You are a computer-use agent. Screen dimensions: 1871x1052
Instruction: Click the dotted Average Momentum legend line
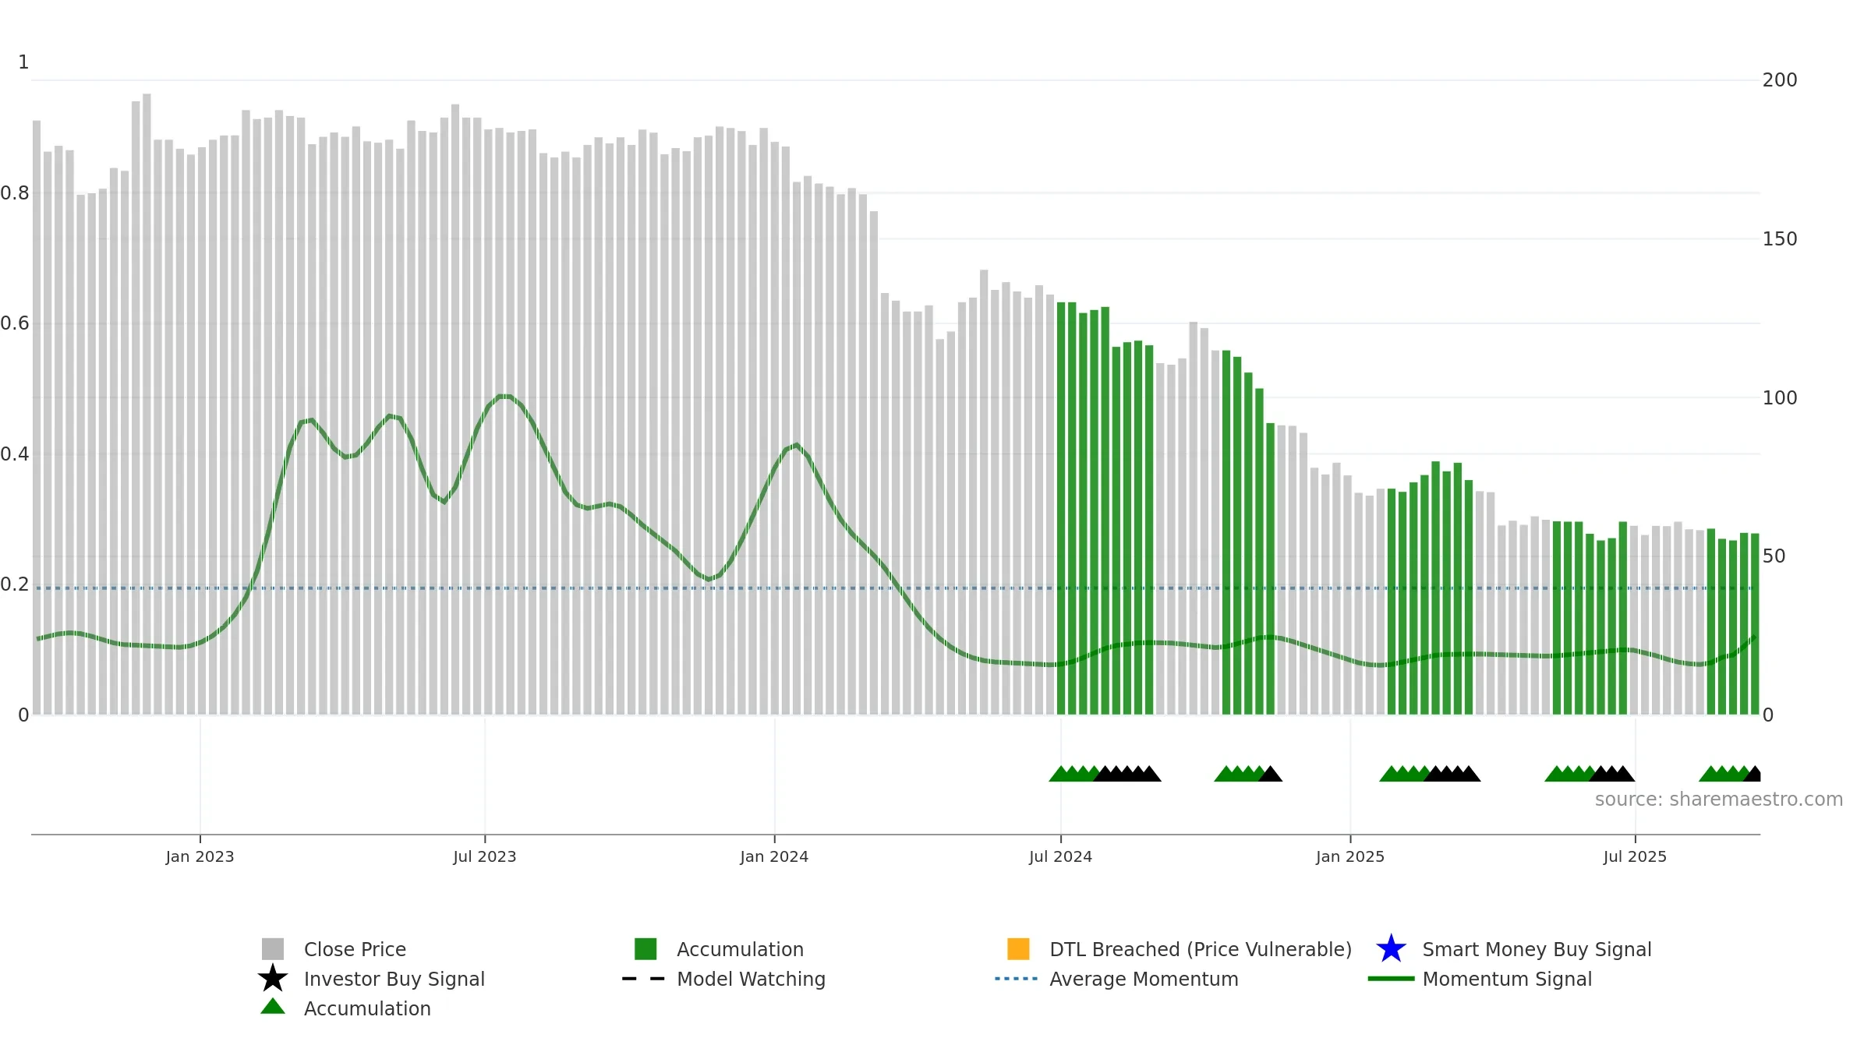tap(1016, 979)
